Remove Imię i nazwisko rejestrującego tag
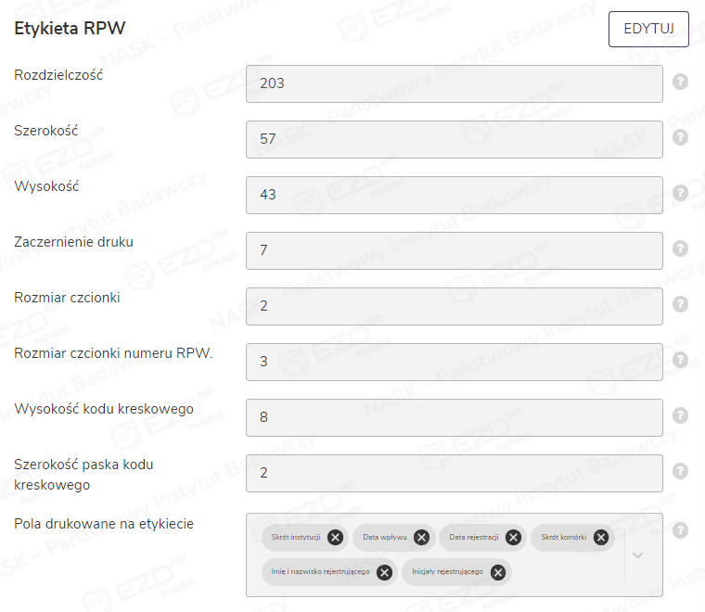705x612 pixels. 383,571
